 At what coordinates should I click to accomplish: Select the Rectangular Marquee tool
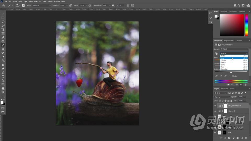tap(3, 18)
